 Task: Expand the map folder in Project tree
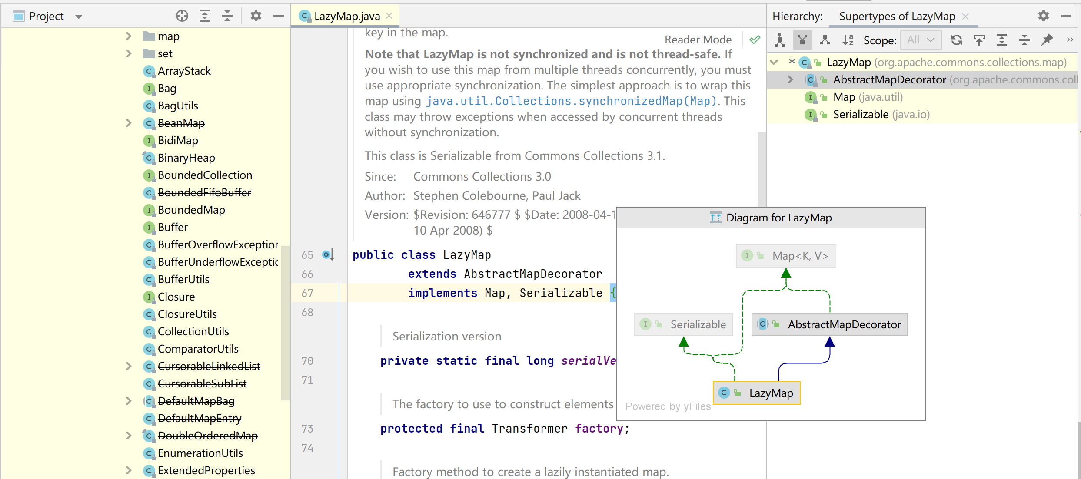point(129,36)
